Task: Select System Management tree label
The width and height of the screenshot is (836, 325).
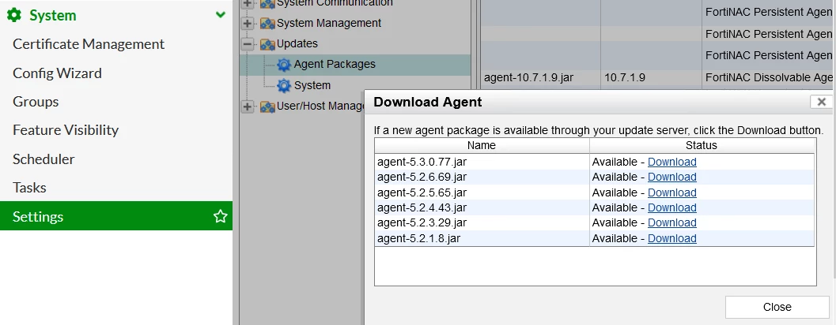Action: pos(329,24)
